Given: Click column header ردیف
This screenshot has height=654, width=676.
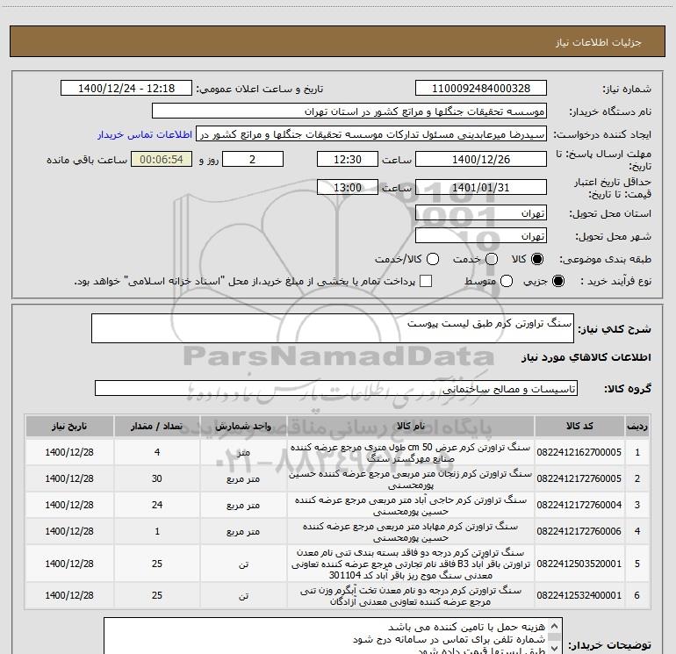Looking at the screenshot, I should (x=637, y=427).
